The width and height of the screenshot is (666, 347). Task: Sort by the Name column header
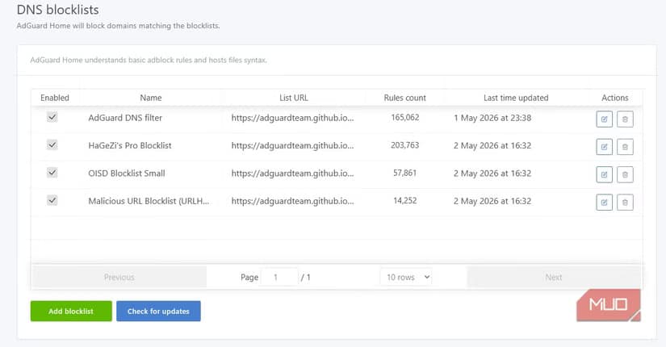tap(151, 98)
